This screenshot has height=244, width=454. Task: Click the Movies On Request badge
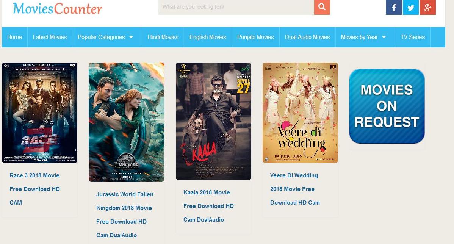click(387, 106)
